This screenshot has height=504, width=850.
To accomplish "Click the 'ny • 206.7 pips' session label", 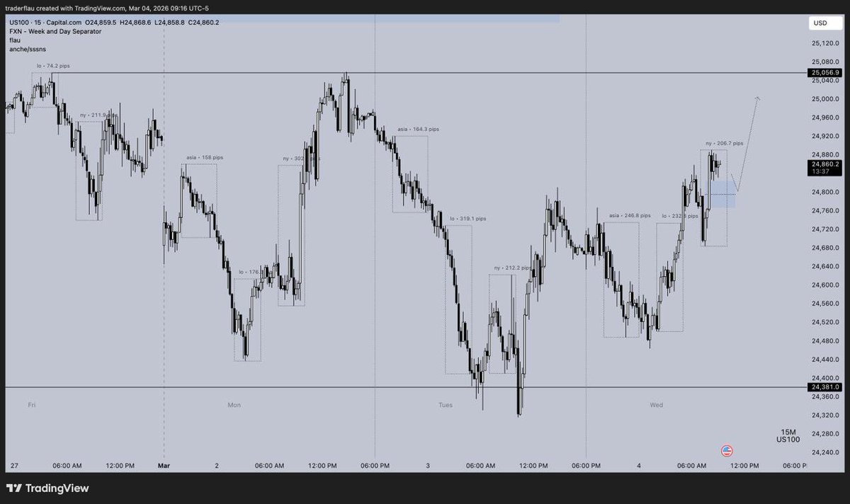I will click(724, 143).
